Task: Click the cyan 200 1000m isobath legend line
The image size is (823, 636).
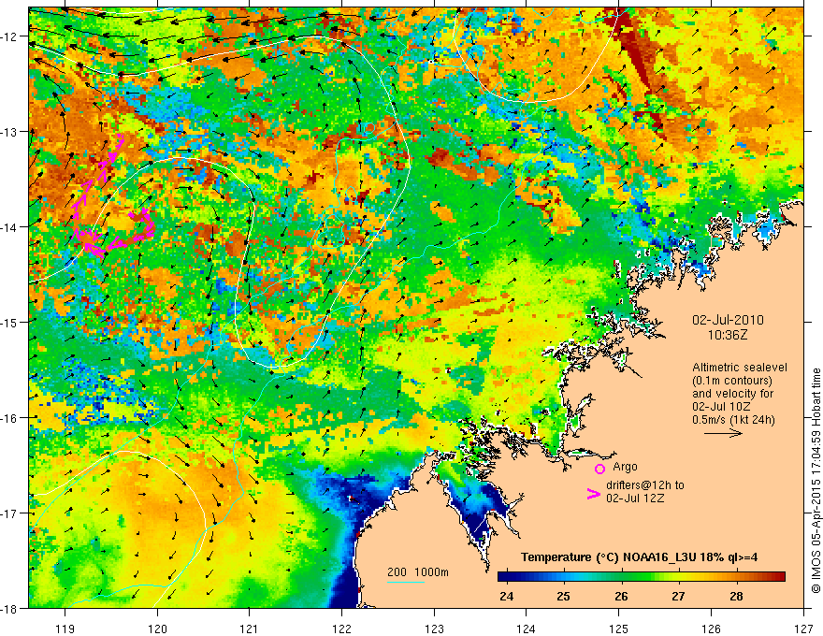Action: (405, 582)
